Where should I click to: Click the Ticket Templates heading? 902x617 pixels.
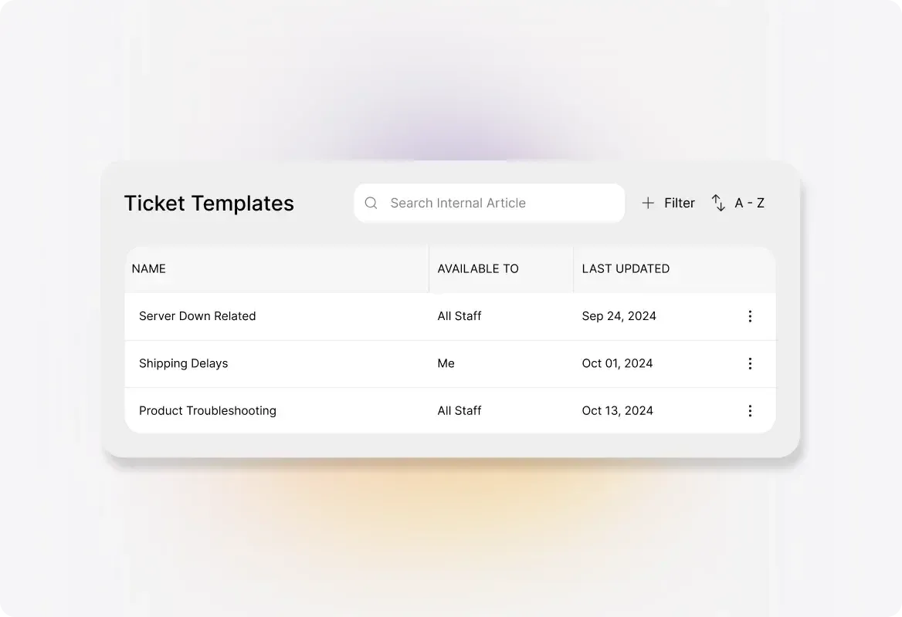(209, 204)
